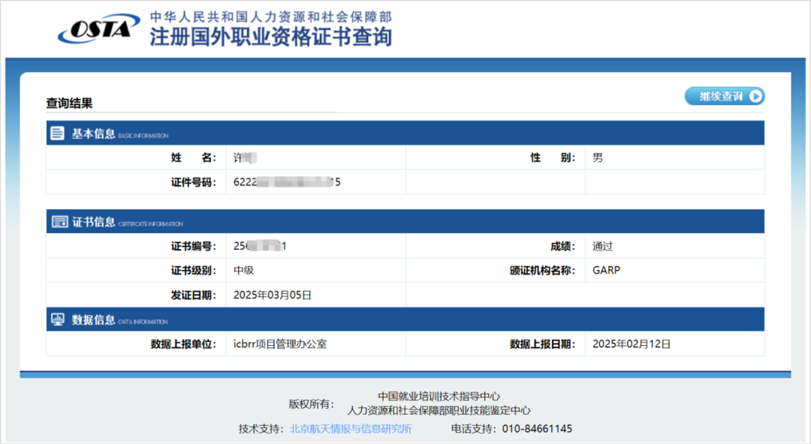Click the 基本信息 section header
Image resolution: width=811 pixels, height=444 pixels.
coord(93,133)
